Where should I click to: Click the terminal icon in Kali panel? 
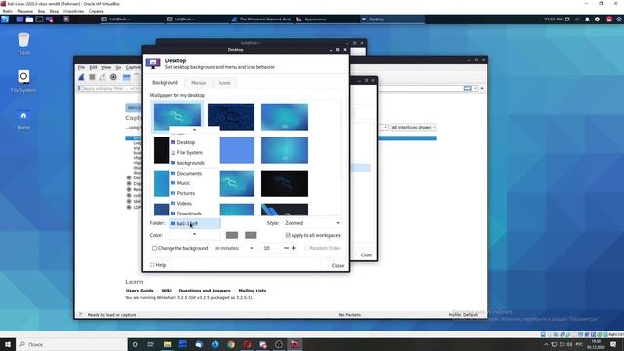pyautogui.click(x=39, y=19)
